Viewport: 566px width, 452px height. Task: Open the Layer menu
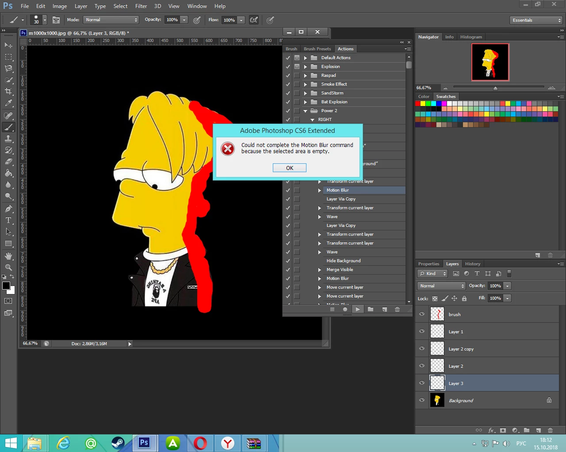tap(81, 6)
